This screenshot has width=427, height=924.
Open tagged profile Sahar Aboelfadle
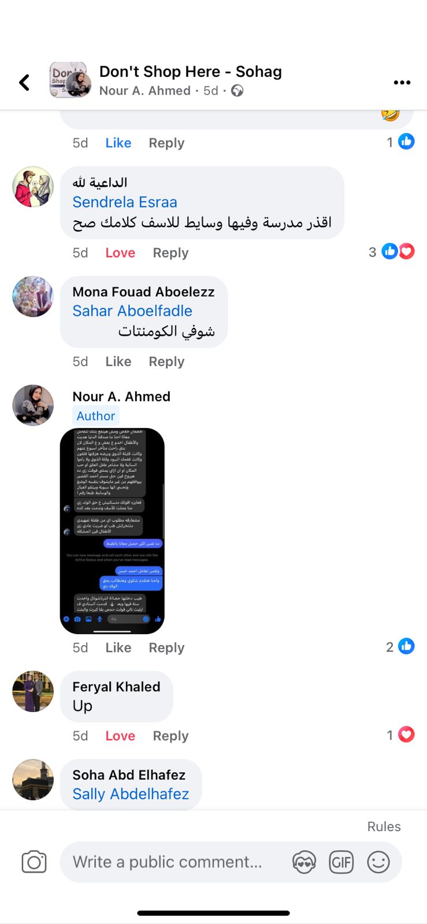[x=132, y=311]
